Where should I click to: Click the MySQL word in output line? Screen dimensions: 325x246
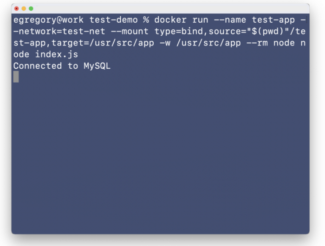point(97,66)
